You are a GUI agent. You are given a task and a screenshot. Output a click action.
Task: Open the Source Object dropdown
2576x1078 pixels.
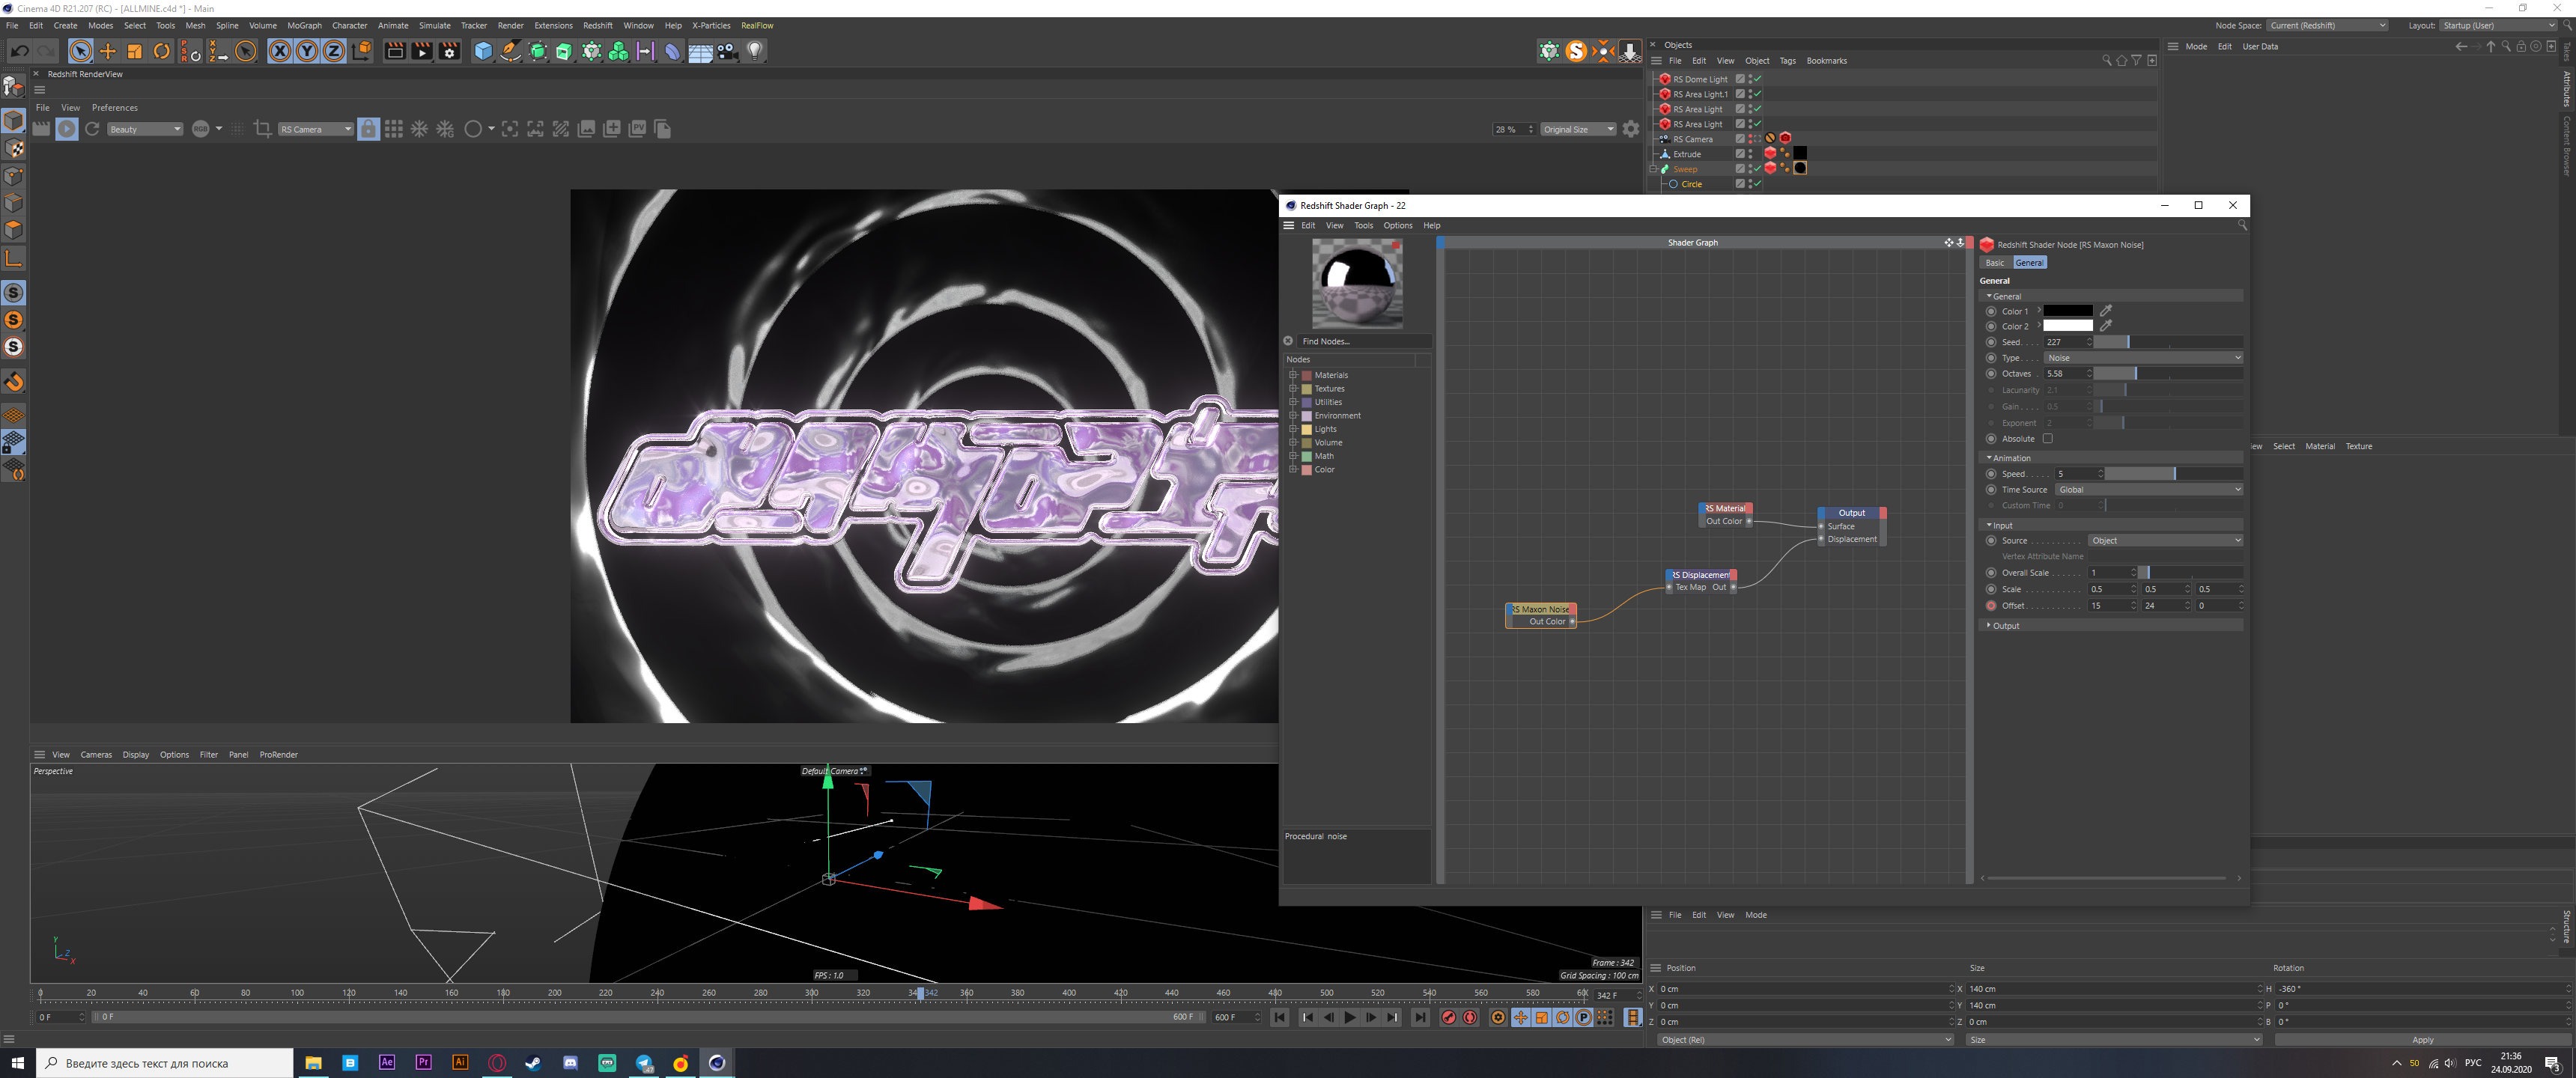tap(2164, 541)
